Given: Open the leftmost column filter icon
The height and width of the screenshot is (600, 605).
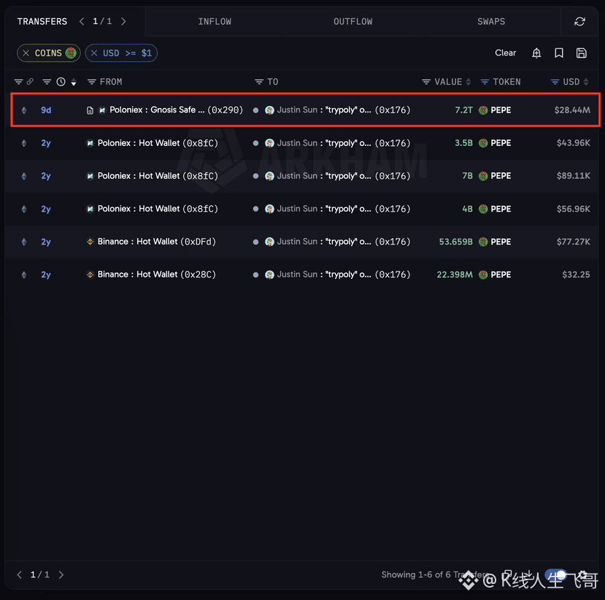Looking at the screenshot, I should pos(18,82).
